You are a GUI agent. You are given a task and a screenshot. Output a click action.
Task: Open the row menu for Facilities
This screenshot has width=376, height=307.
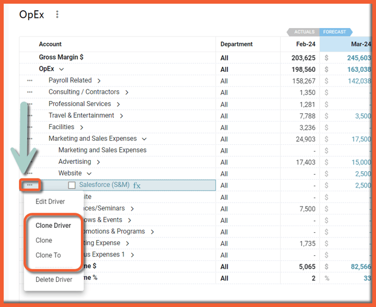point(30,127)
